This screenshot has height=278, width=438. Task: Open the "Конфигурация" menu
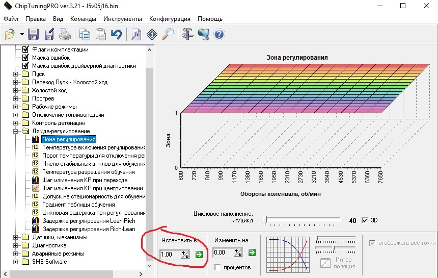(x=170, y=19)
